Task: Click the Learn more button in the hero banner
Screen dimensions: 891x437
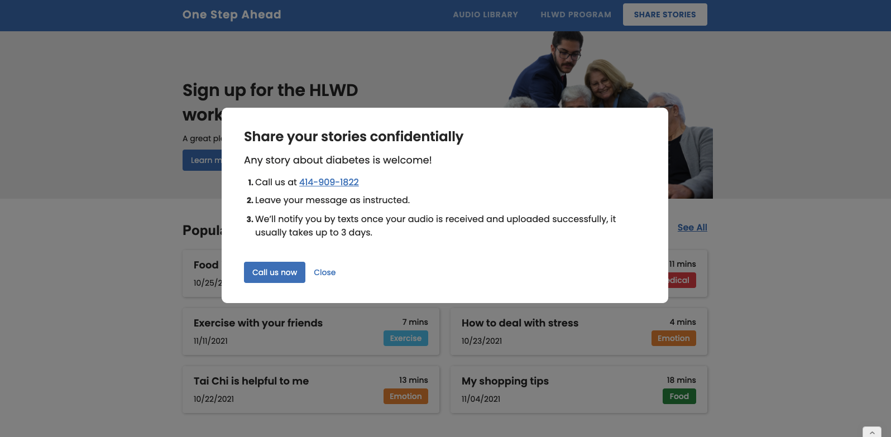Action: [202, 160]
